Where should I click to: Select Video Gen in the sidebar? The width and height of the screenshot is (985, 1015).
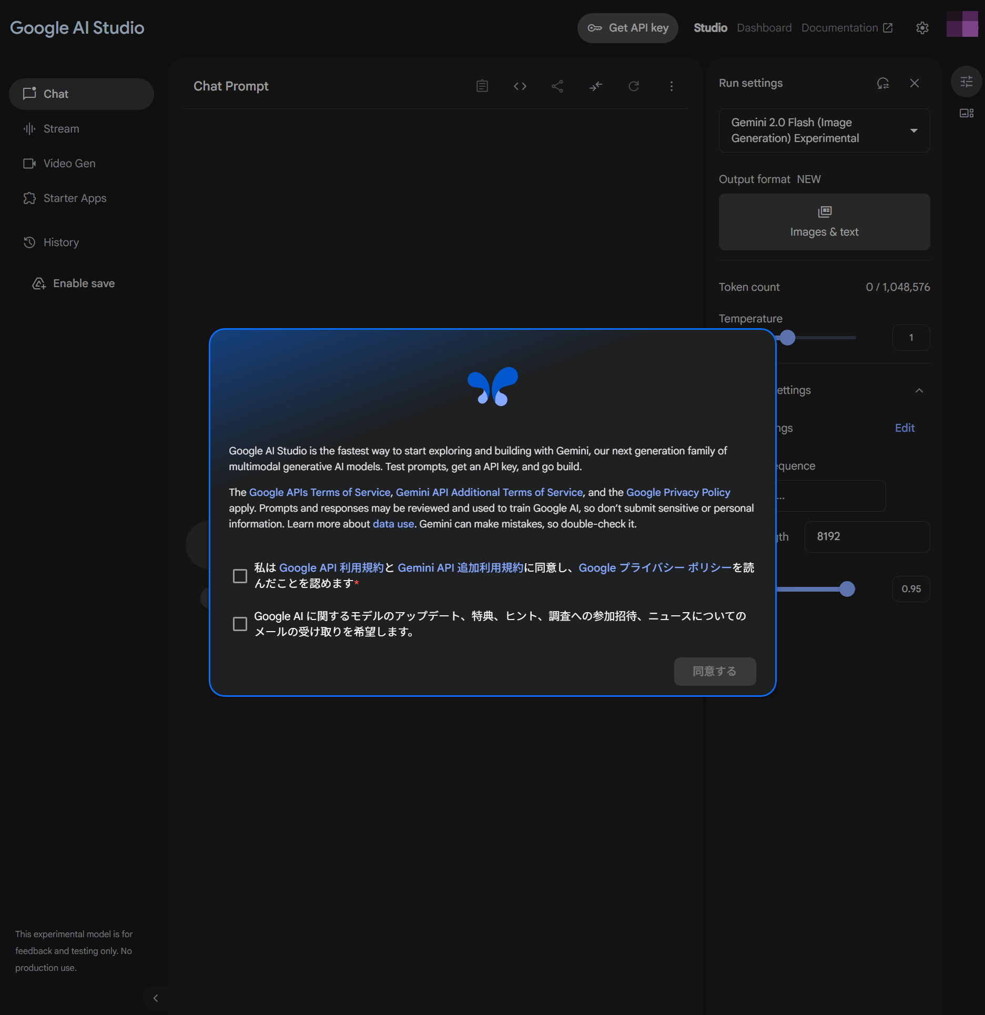pos(82,164)
